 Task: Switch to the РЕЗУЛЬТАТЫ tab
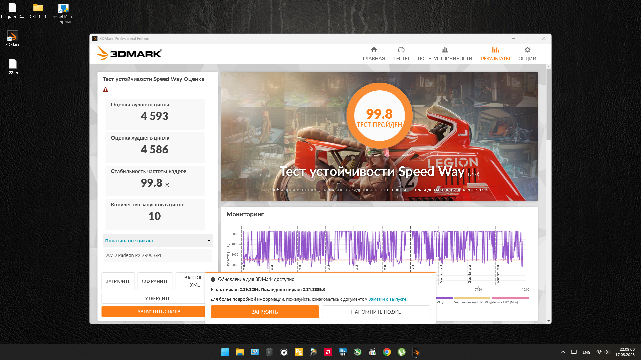point(495,54)
